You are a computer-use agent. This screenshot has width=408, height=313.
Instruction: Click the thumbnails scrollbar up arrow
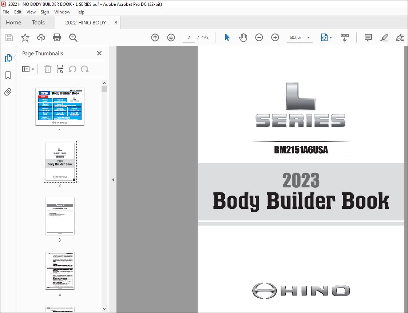coord(104,83)
